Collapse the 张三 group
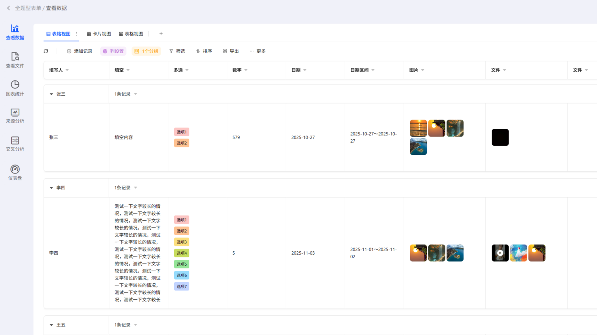 [51, 94]
